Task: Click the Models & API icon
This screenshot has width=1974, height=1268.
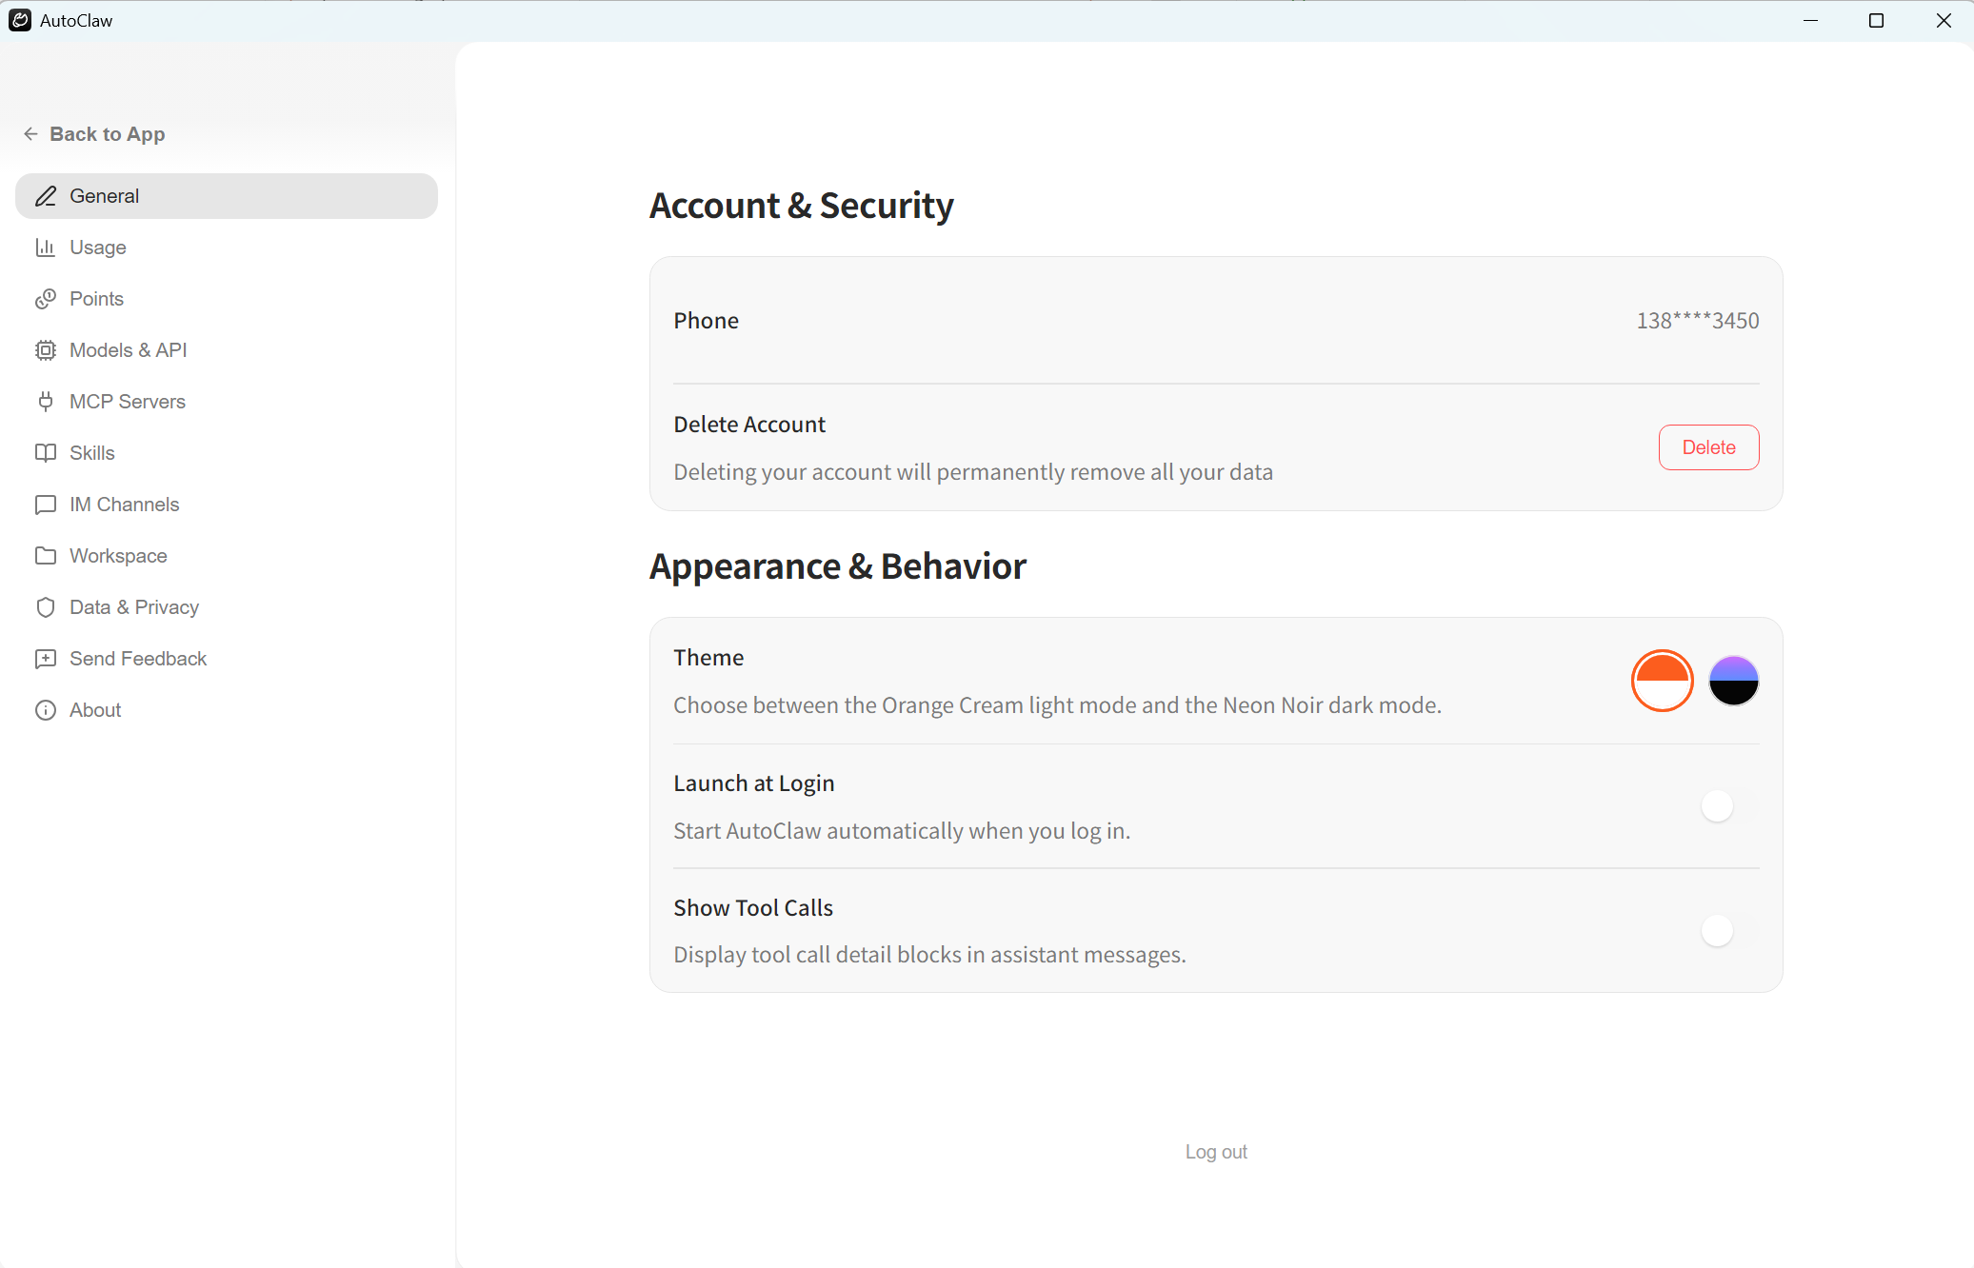Action: click(47, 349)
